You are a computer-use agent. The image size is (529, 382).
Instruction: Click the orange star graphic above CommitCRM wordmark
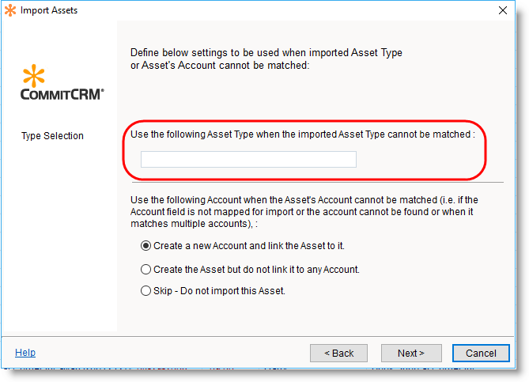(x=35, y=77)
